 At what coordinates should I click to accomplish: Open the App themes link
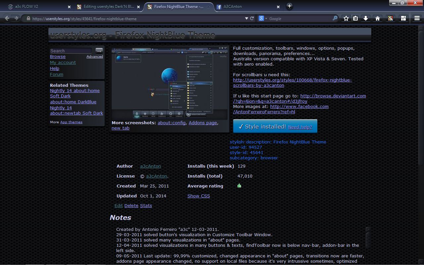point(71,122)
